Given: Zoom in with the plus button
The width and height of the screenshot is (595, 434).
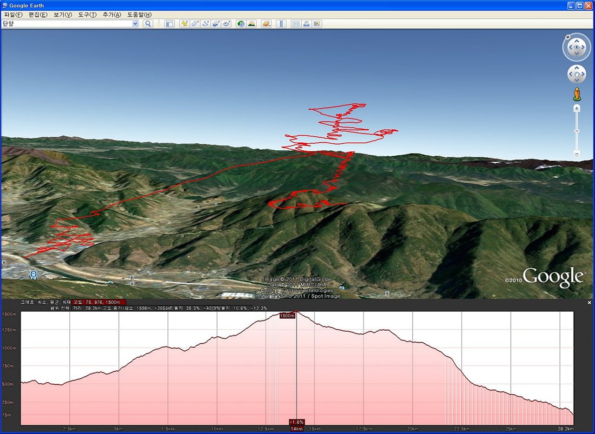Looking at the screenshot, I should (577, 108).
